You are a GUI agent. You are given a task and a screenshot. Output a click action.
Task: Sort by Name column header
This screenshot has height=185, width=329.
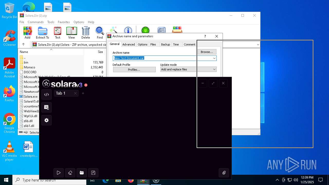[51, 52]
